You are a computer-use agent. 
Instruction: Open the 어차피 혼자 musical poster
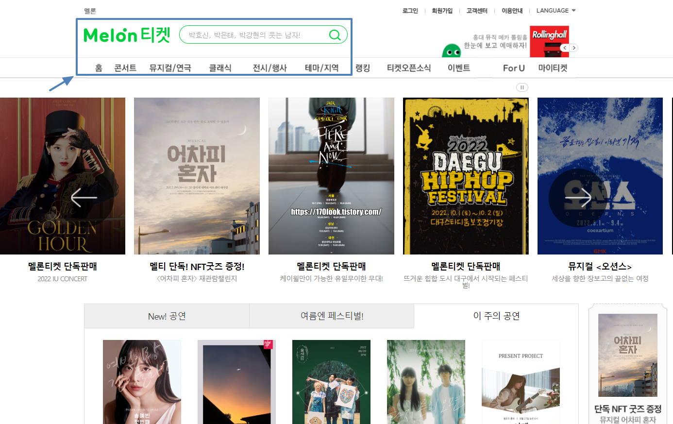tap(197, 176)
